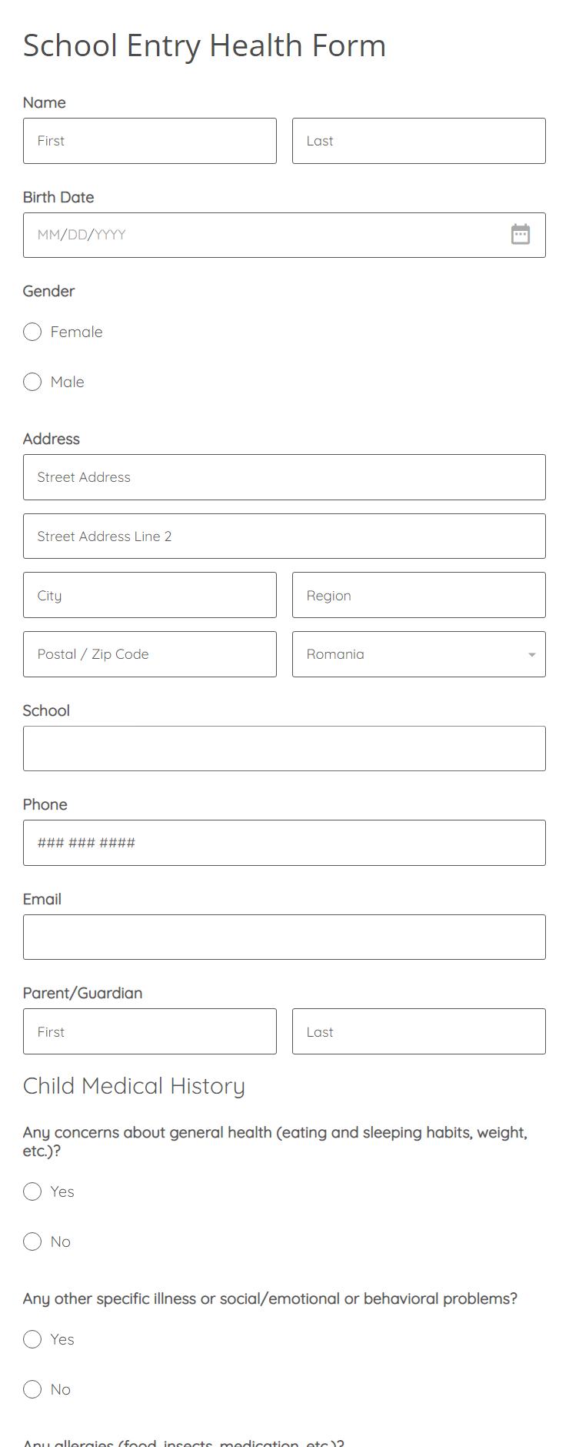This screenshot has height=1447, width=569.
Task: Choose Yes for general health concerns
Action: click(32, 1191)
